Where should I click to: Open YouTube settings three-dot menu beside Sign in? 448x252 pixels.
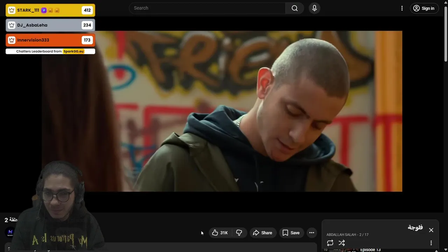(402, 8)
